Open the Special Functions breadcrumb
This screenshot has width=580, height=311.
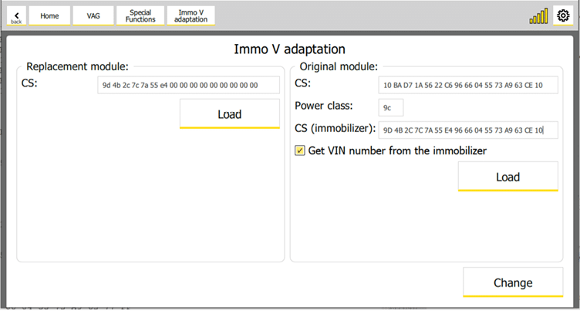pos(140,15)
